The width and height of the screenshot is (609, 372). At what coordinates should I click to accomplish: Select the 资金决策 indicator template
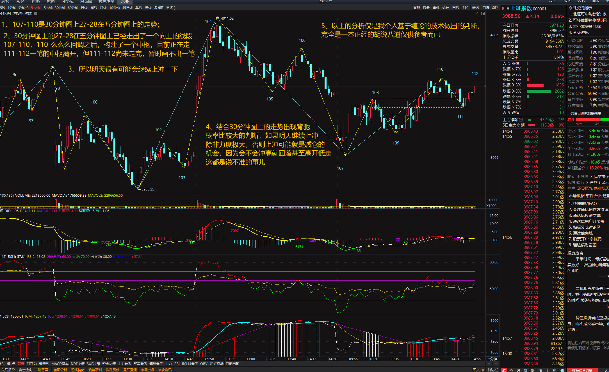(109, 364)
